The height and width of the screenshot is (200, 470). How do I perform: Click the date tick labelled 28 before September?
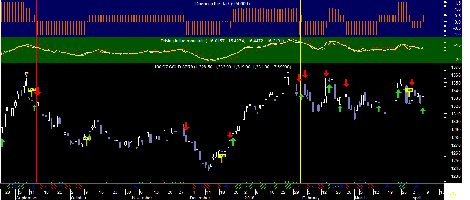(7, 192)
